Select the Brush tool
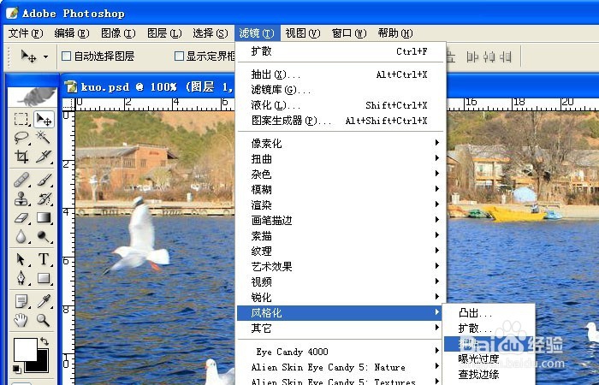Image resolution: width=599 pixels, height=385 pixels. (44, 180)
